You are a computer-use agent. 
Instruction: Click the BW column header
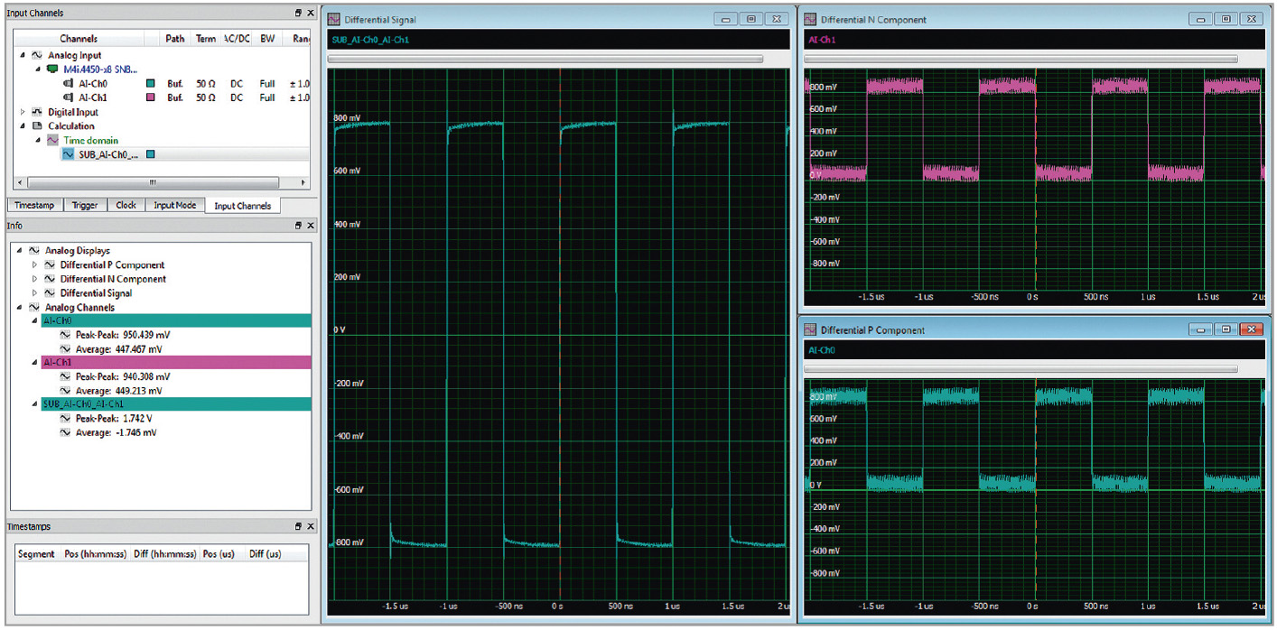[267, 39]
